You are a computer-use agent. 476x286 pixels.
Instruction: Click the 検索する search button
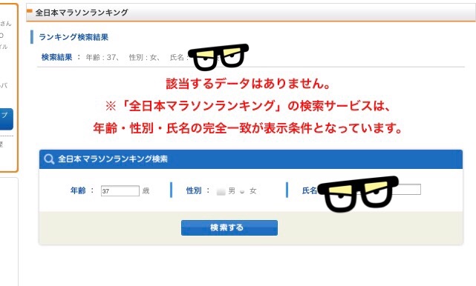229,227
